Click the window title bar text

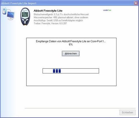(19, 3)
